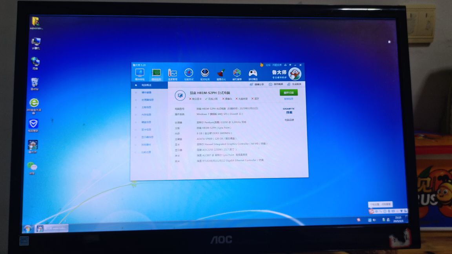Open the green WeChat desktop icon
Screen dimensions: 452x254
click(x=32, y=167)
